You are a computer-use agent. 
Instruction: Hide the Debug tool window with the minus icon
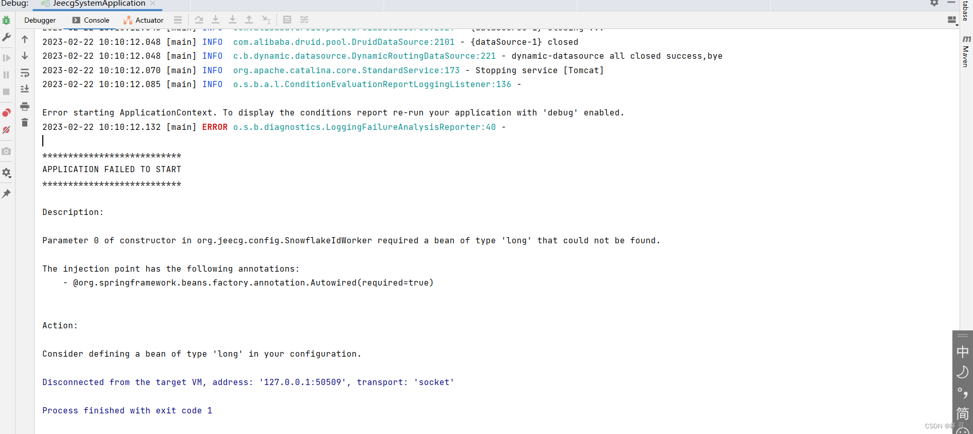[x=951, y=3]
